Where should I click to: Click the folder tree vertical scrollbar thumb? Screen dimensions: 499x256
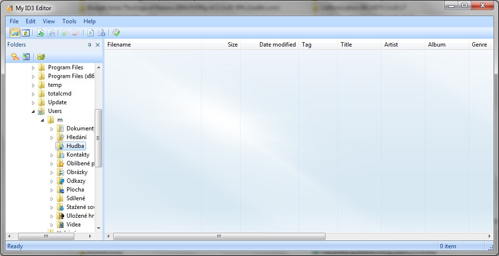(x=98, y=138)
